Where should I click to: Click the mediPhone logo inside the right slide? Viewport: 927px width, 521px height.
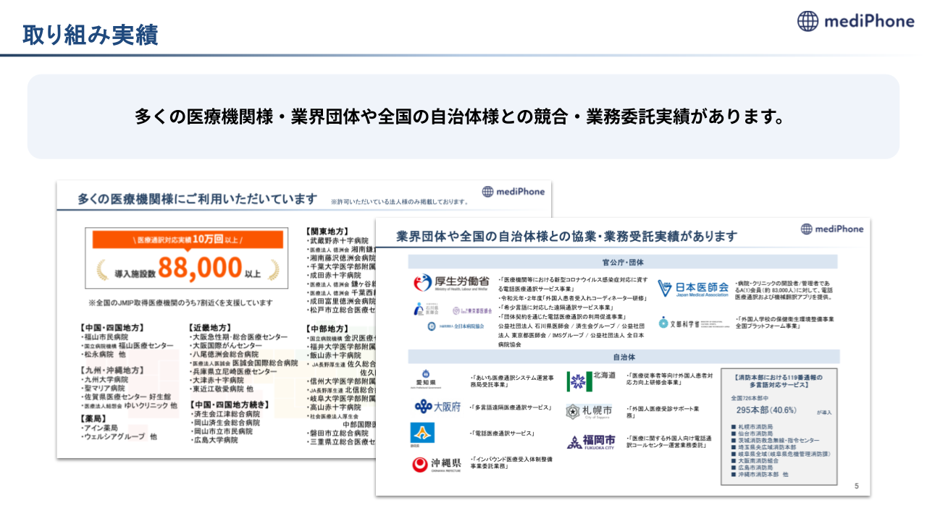tap(831, 229)
